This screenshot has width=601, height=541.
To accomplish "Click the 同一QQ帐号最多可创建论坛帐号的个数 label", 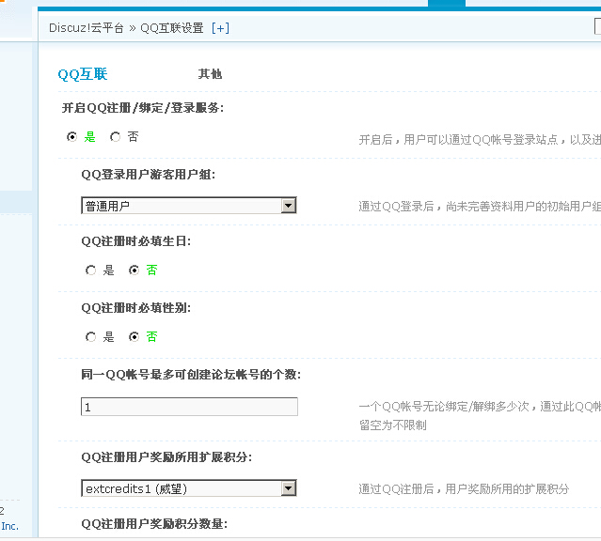I will 191,375.
